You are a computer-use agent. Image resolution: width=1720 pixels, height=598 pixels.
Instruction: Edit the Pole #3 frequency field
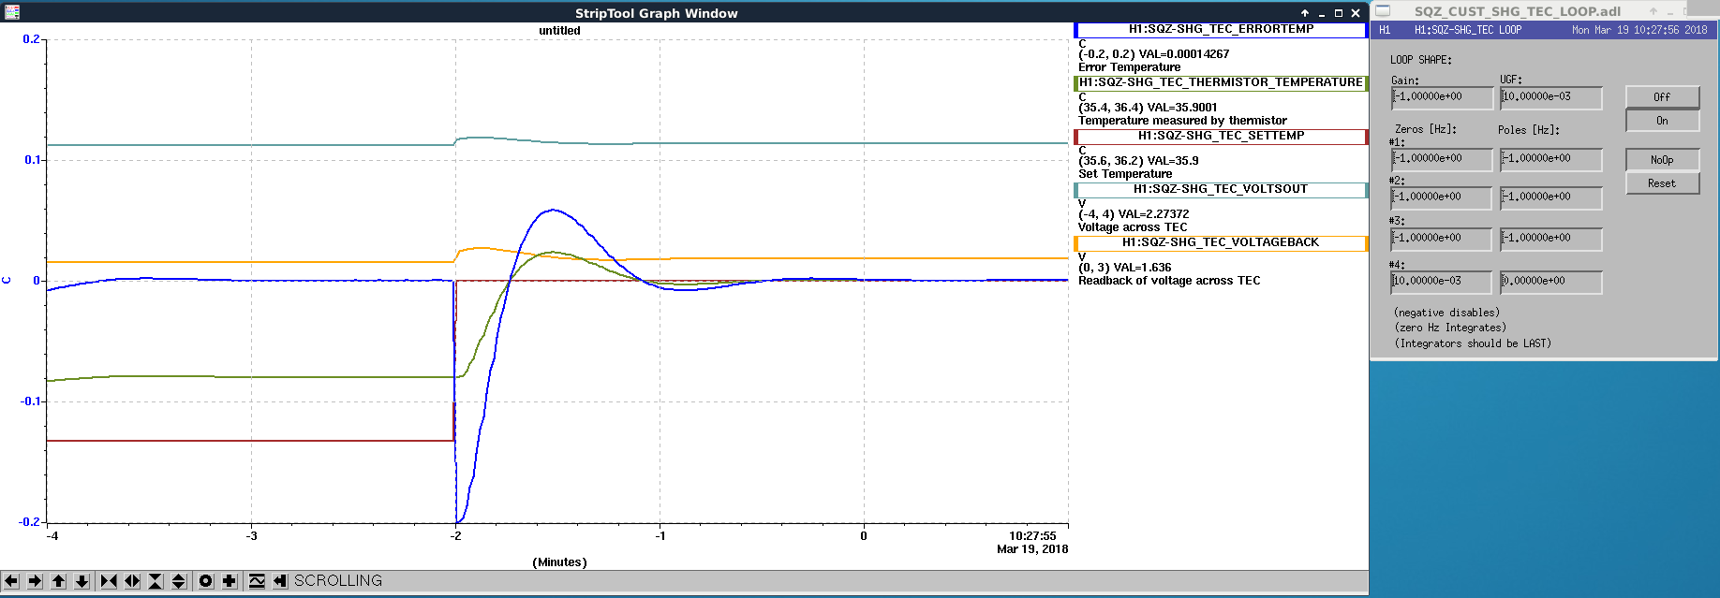1550,239
